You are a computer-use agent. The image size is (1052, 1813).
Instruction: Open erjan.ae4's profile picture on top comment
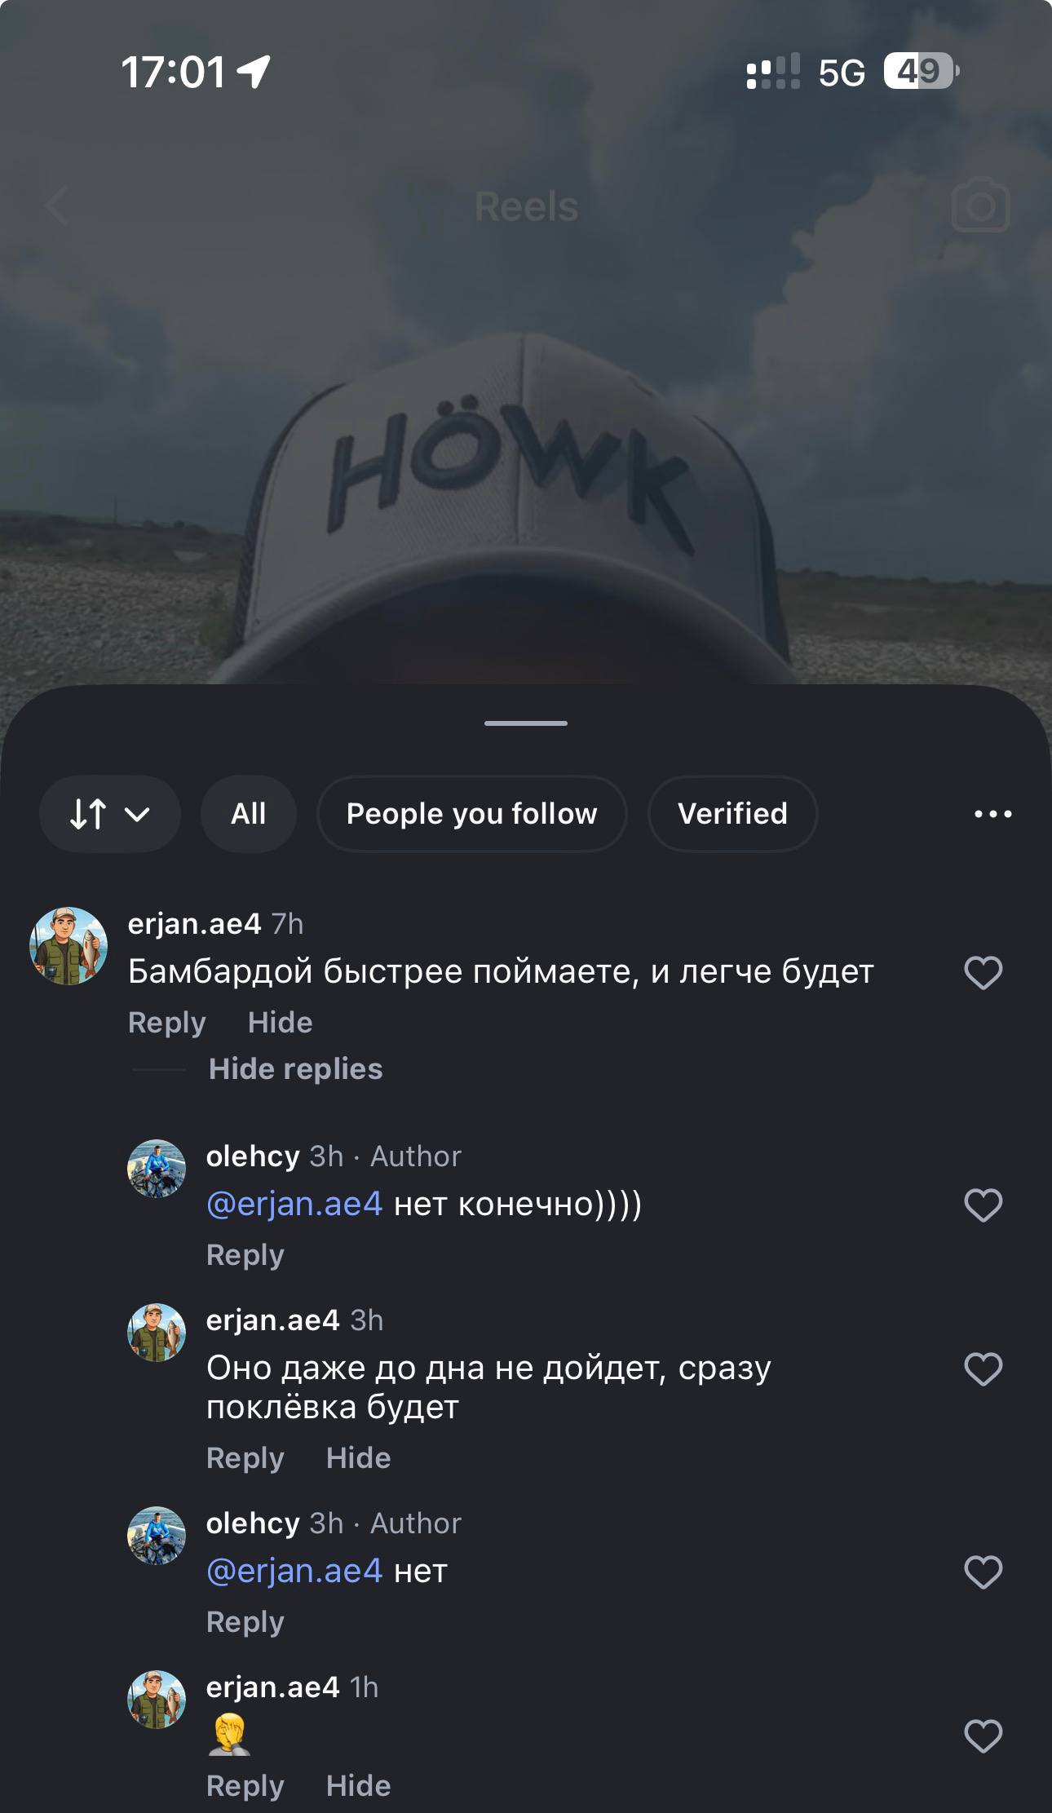pos(69,946)
